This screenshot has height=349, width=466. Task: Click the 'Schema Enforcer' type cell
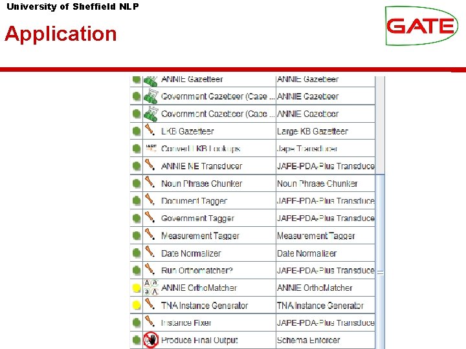326,340
